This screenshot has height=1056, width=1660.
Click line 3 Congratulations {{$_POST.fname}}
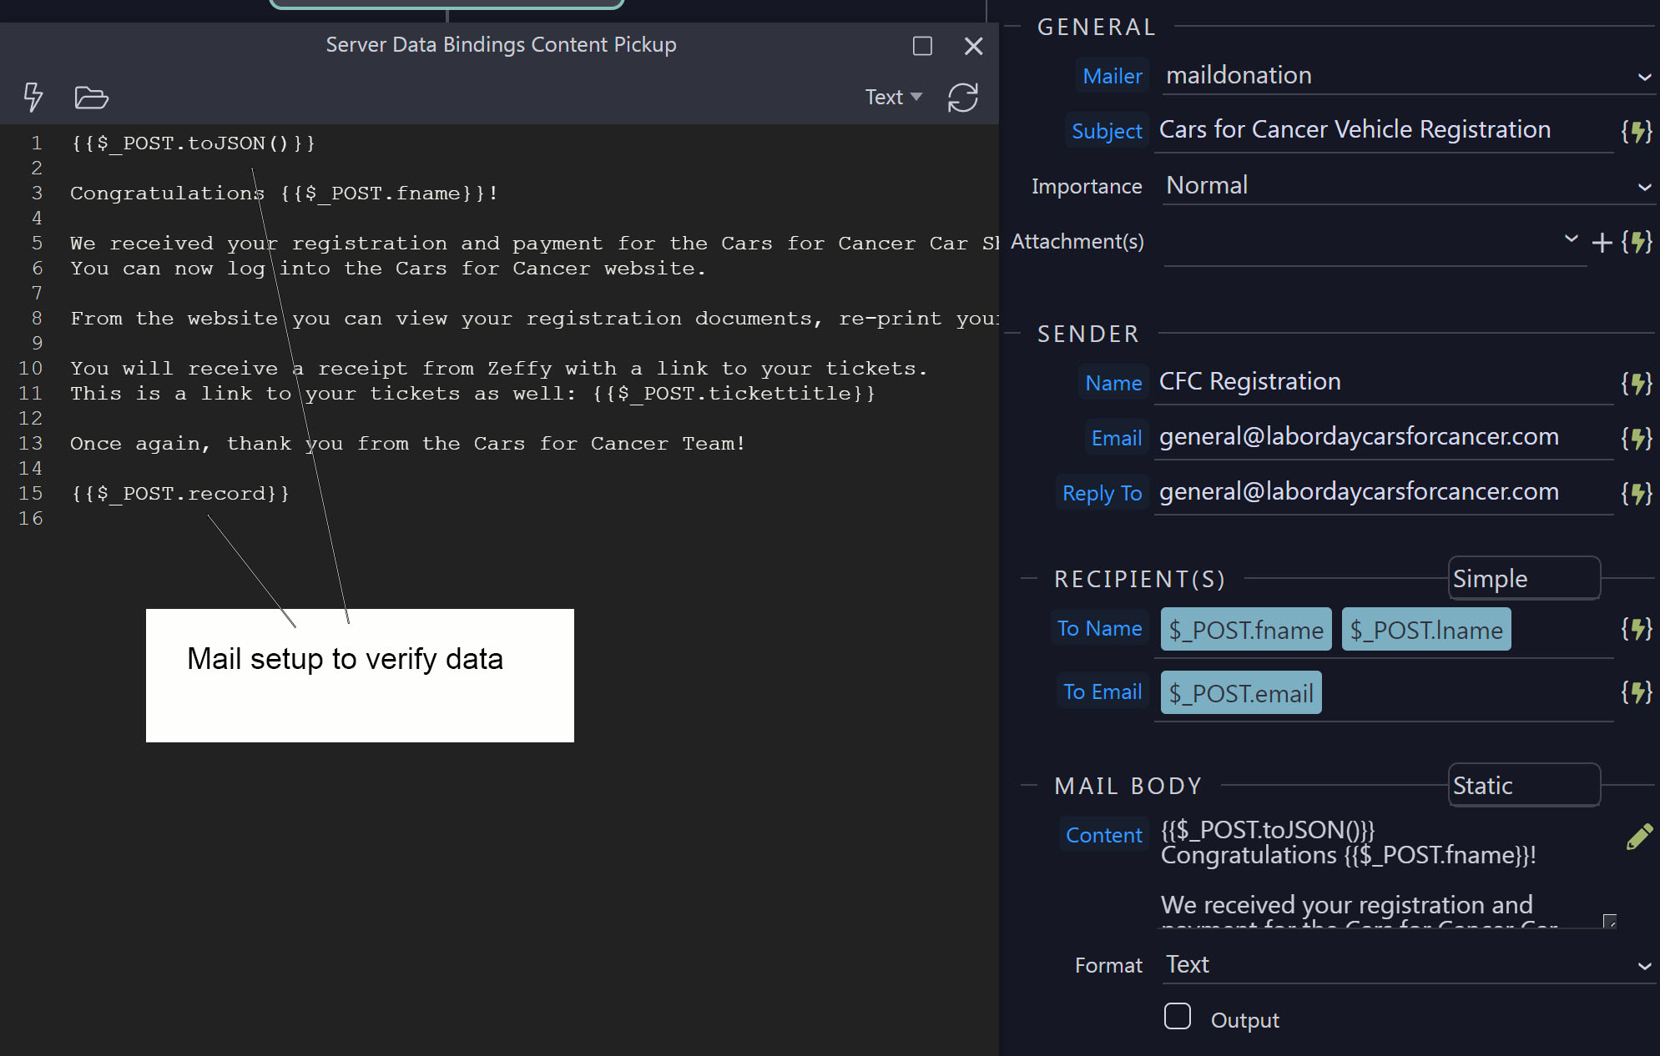285,194
